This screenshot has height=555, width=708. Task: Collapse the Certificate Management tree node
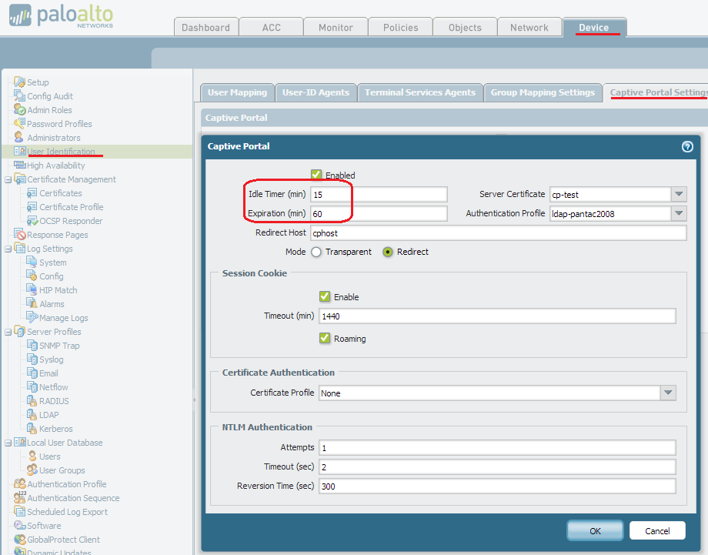(x=8, y=179)
